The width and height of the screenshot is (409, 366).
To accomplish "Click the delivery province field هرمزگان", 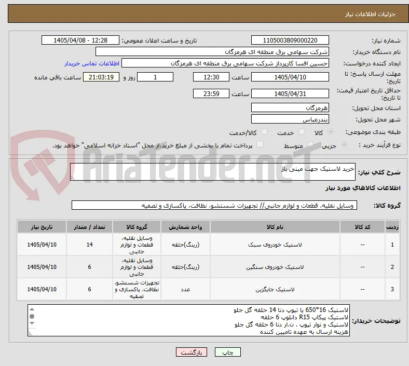I will point(290,107).
